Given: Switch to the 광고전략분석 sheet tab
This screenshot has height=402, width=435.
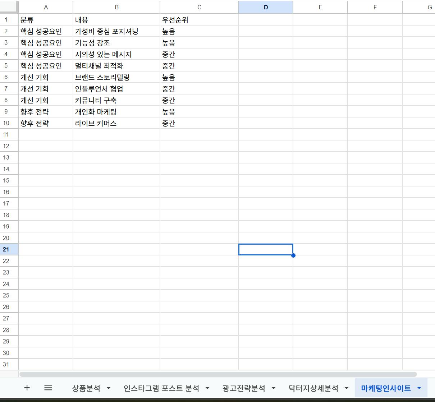Looking at the screenshot, I should pyautogui.click(x=244, y=388).
